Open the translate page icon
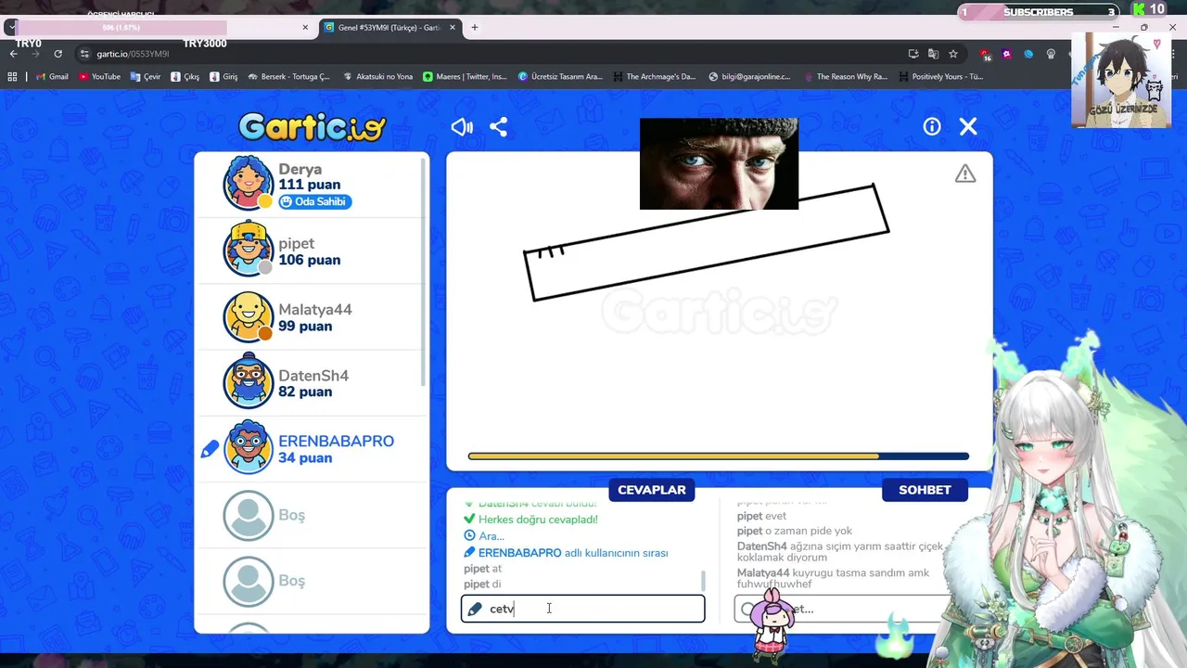The image size is (1187, 668). click(933, 54)
